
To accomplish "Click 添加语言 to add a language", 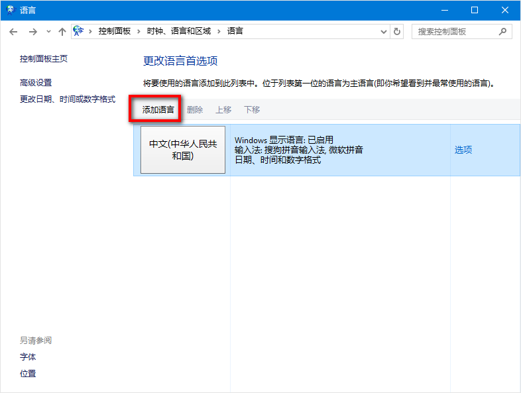I will 158,110.
